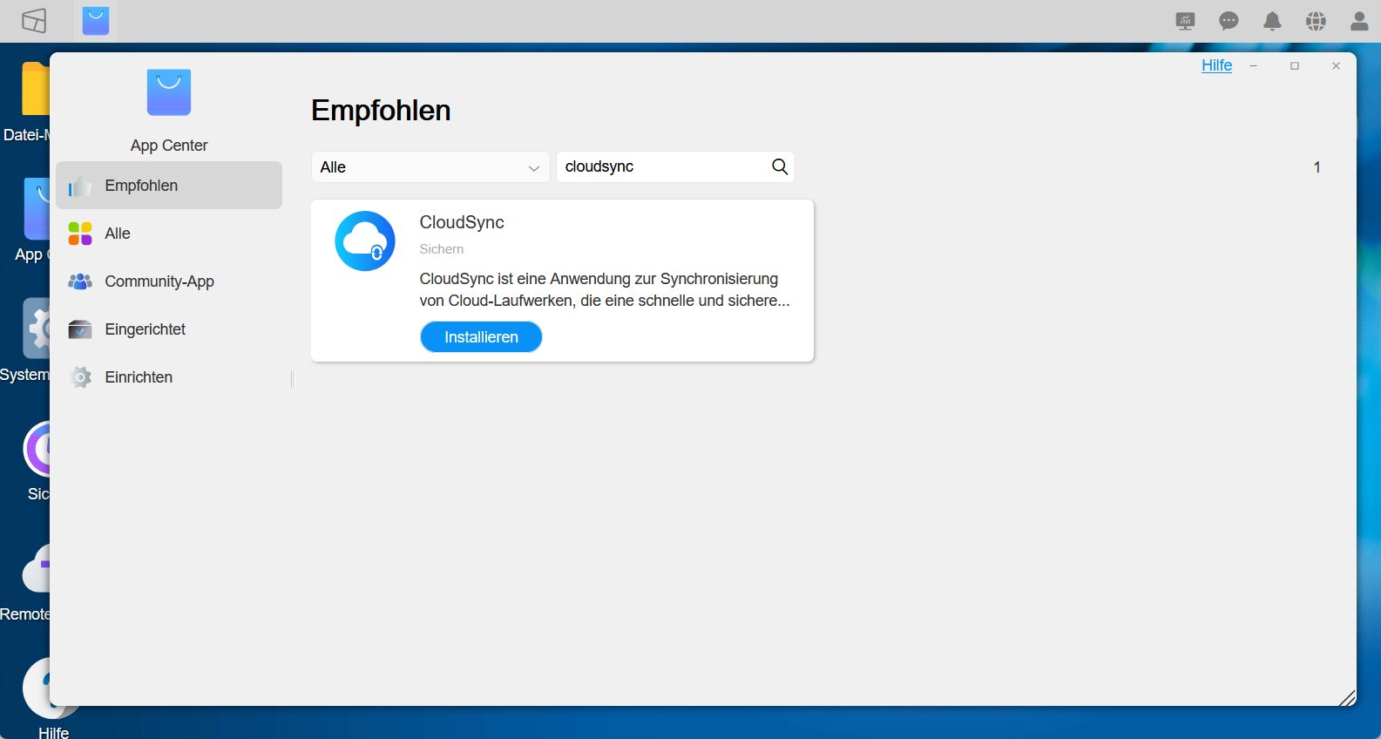Click the people icon beside Community-App
The image size is (1381, 739).
point(80,281)
